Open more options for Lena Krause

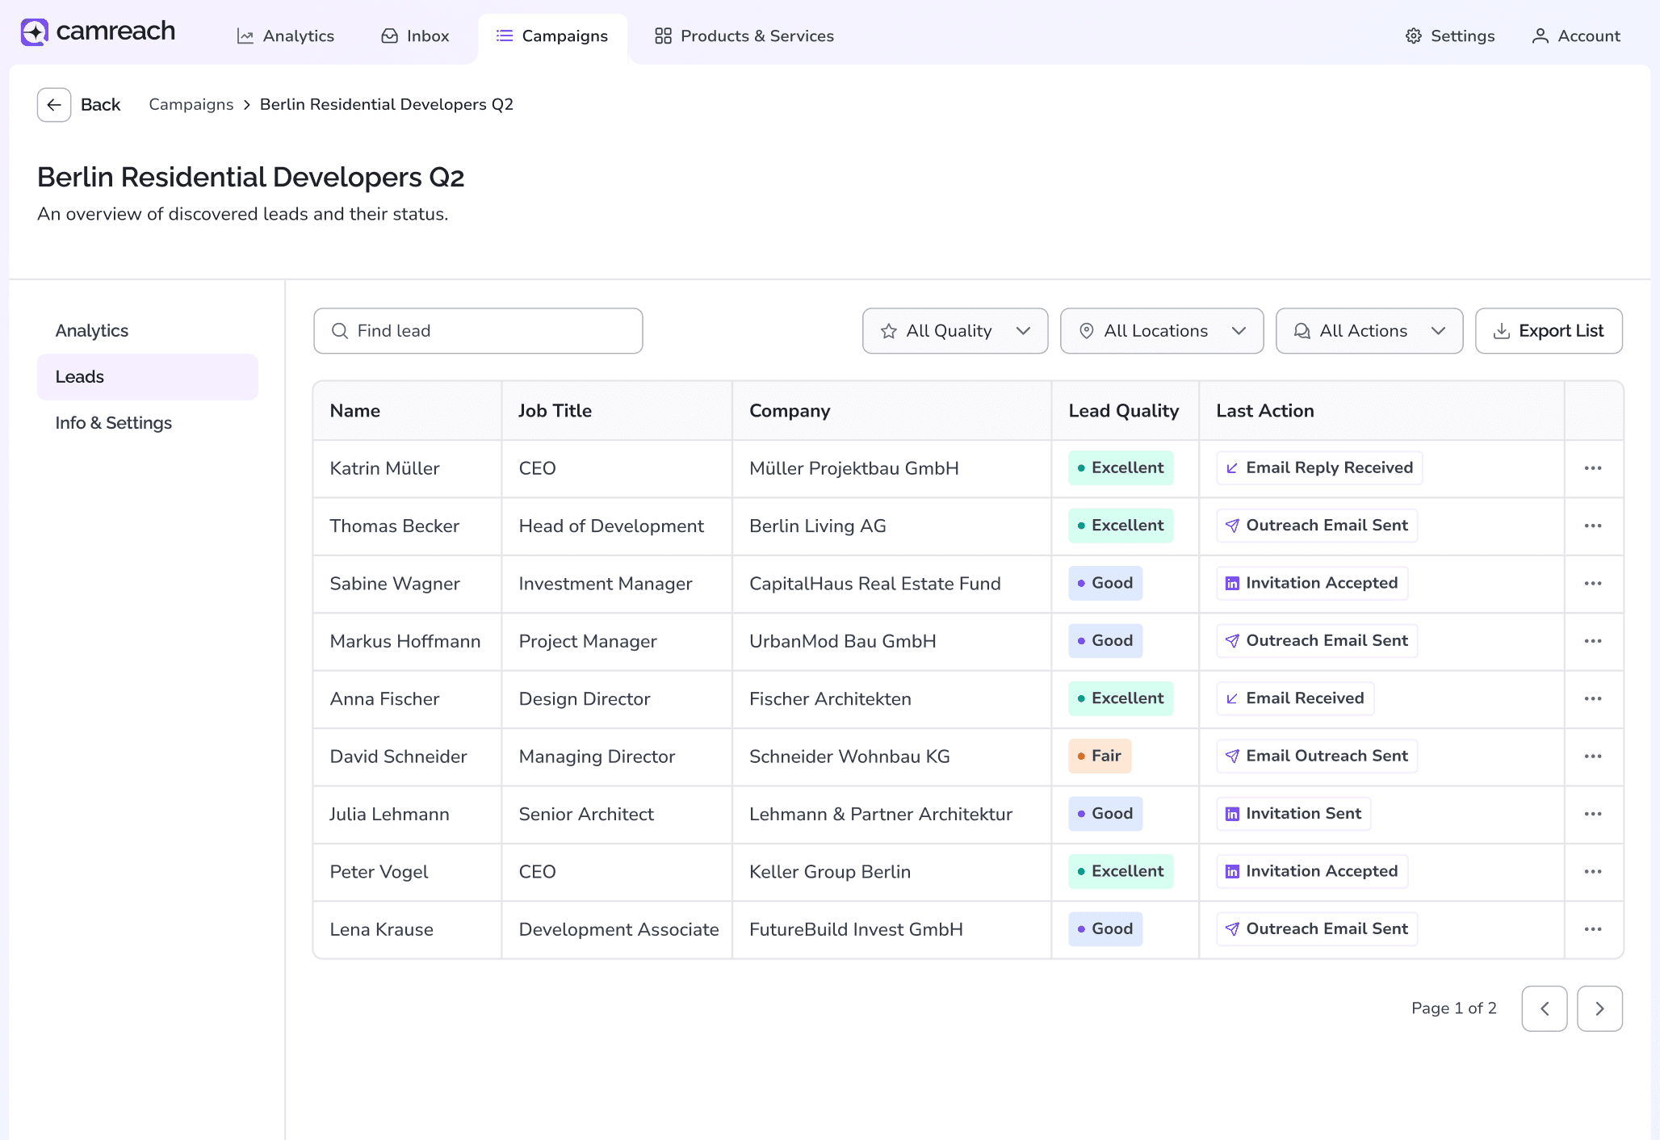pos(1592,929)
